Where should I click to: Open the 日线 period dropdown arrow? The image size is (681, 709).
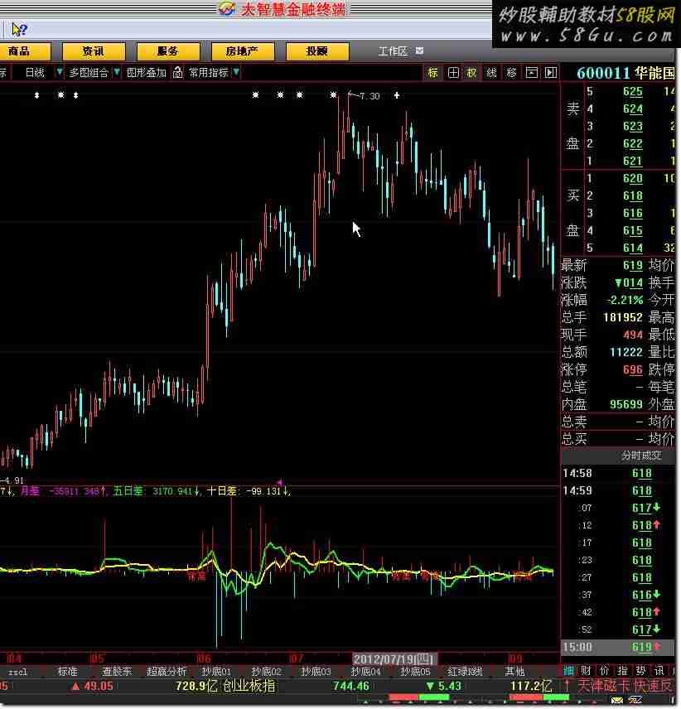click(59, 73)
